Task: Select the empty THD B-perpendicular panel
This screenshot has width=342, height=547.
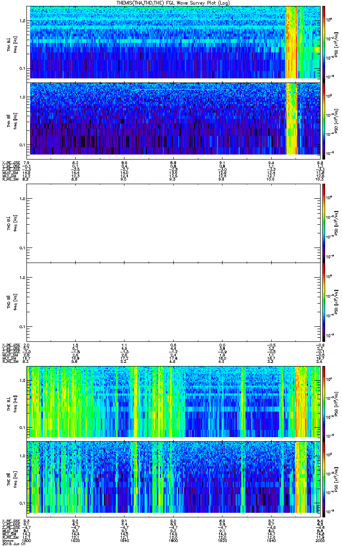Action: coord(175,222)
